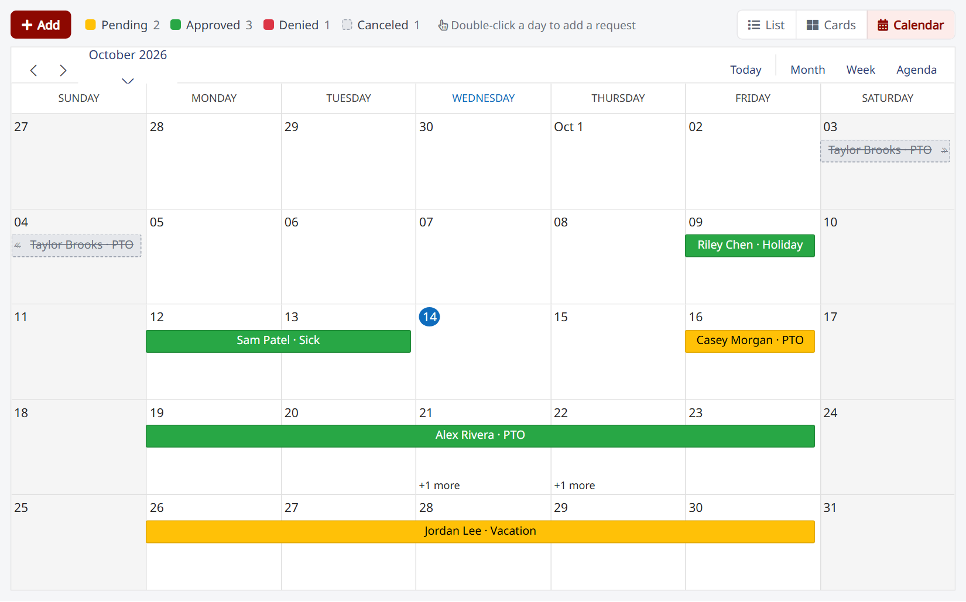
Task: Switch to Agenda layout
Action: tap(916, 70)
